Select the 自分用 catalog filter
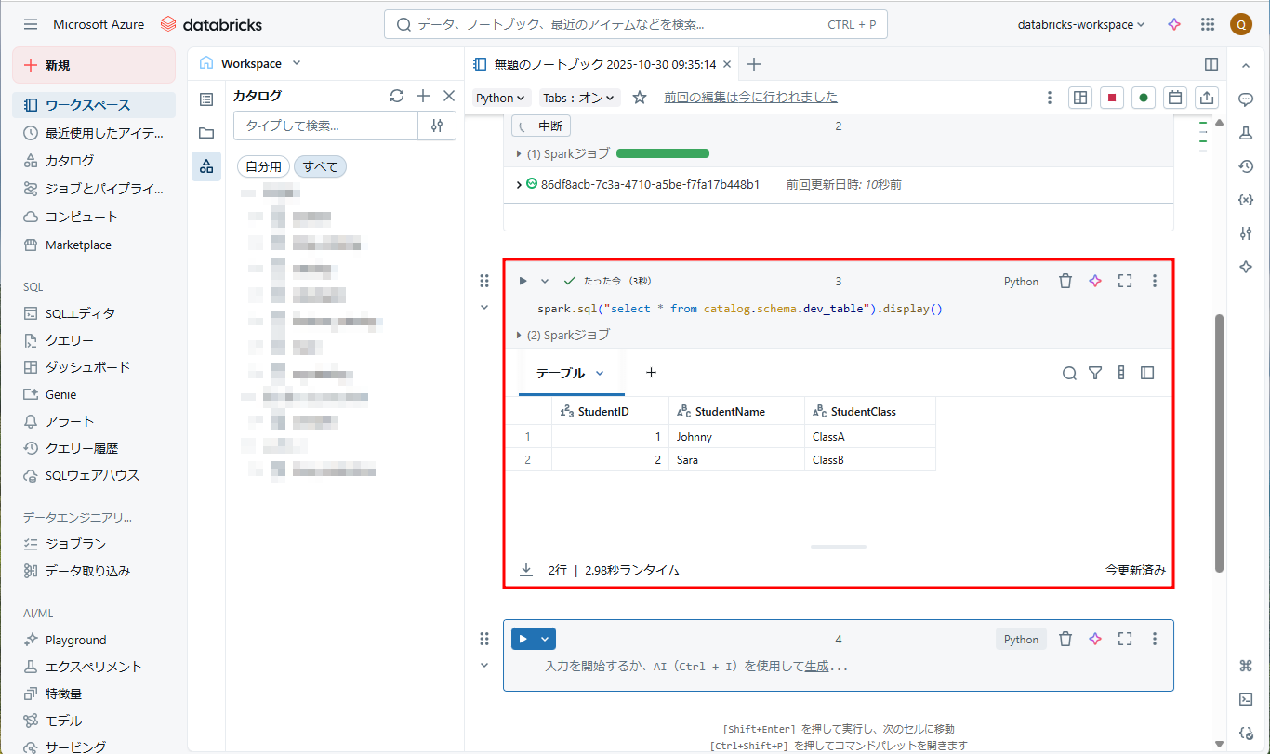 pos(263,166)
